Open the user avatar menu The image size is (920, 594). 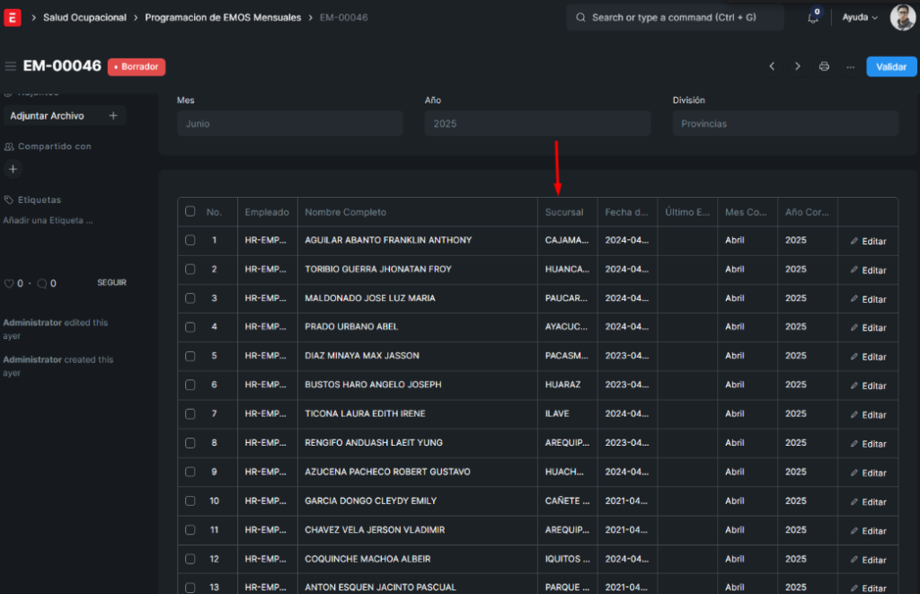click(x=902, y=17)
